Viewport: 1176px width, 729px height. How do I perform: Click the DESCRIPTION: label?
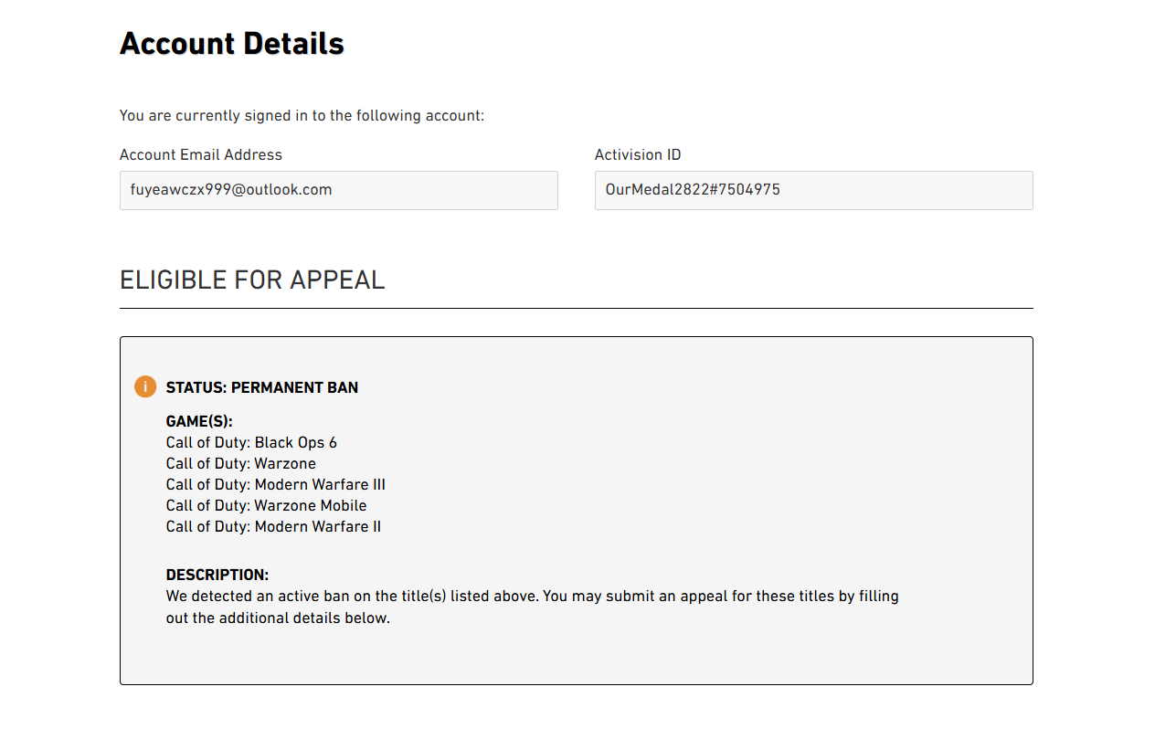217,575
